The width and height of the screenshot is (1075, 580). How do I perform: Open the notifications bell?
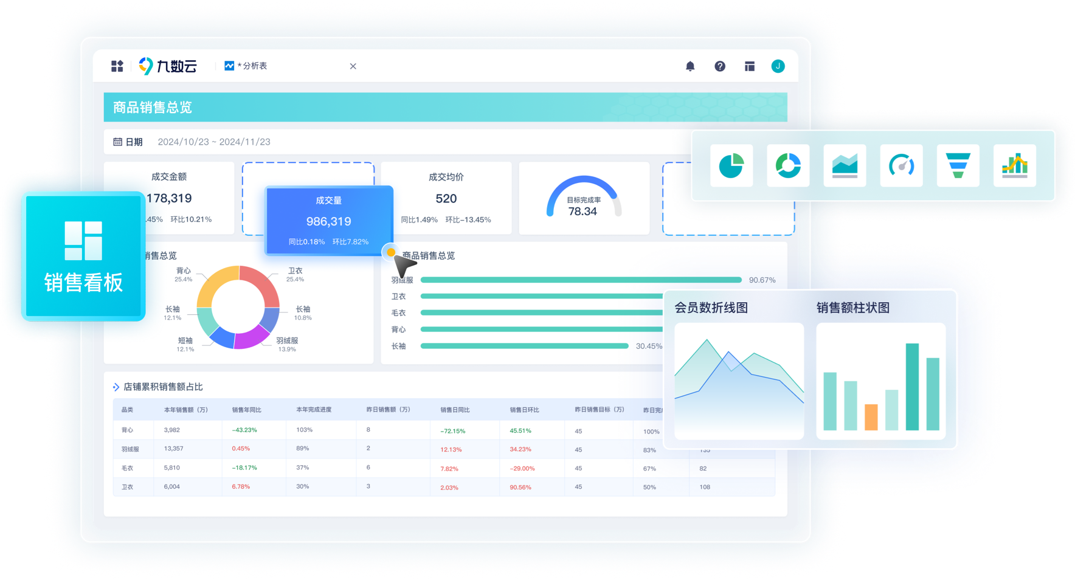pos(690,66)
